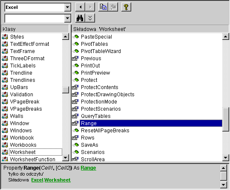Click the Go Back arrow button
The height and width of the screenshot is (190, 230).
pos(80,7)
